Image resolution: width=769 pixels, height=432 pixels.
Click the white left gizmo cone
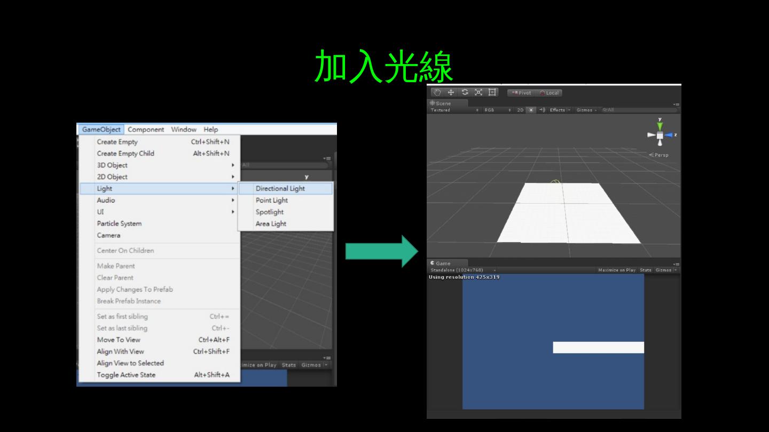click(x=652, y=135)
